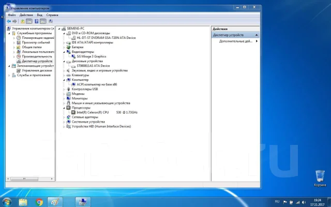
Task: Open the Справка menu
Action: tap(52, 15)
